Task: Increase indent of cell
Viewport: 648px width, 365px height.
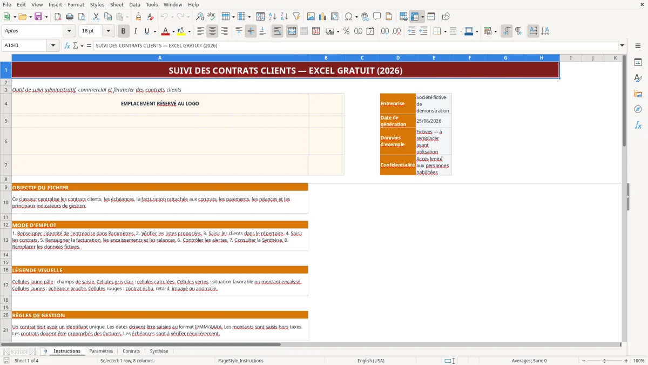Action: (411, 31)
